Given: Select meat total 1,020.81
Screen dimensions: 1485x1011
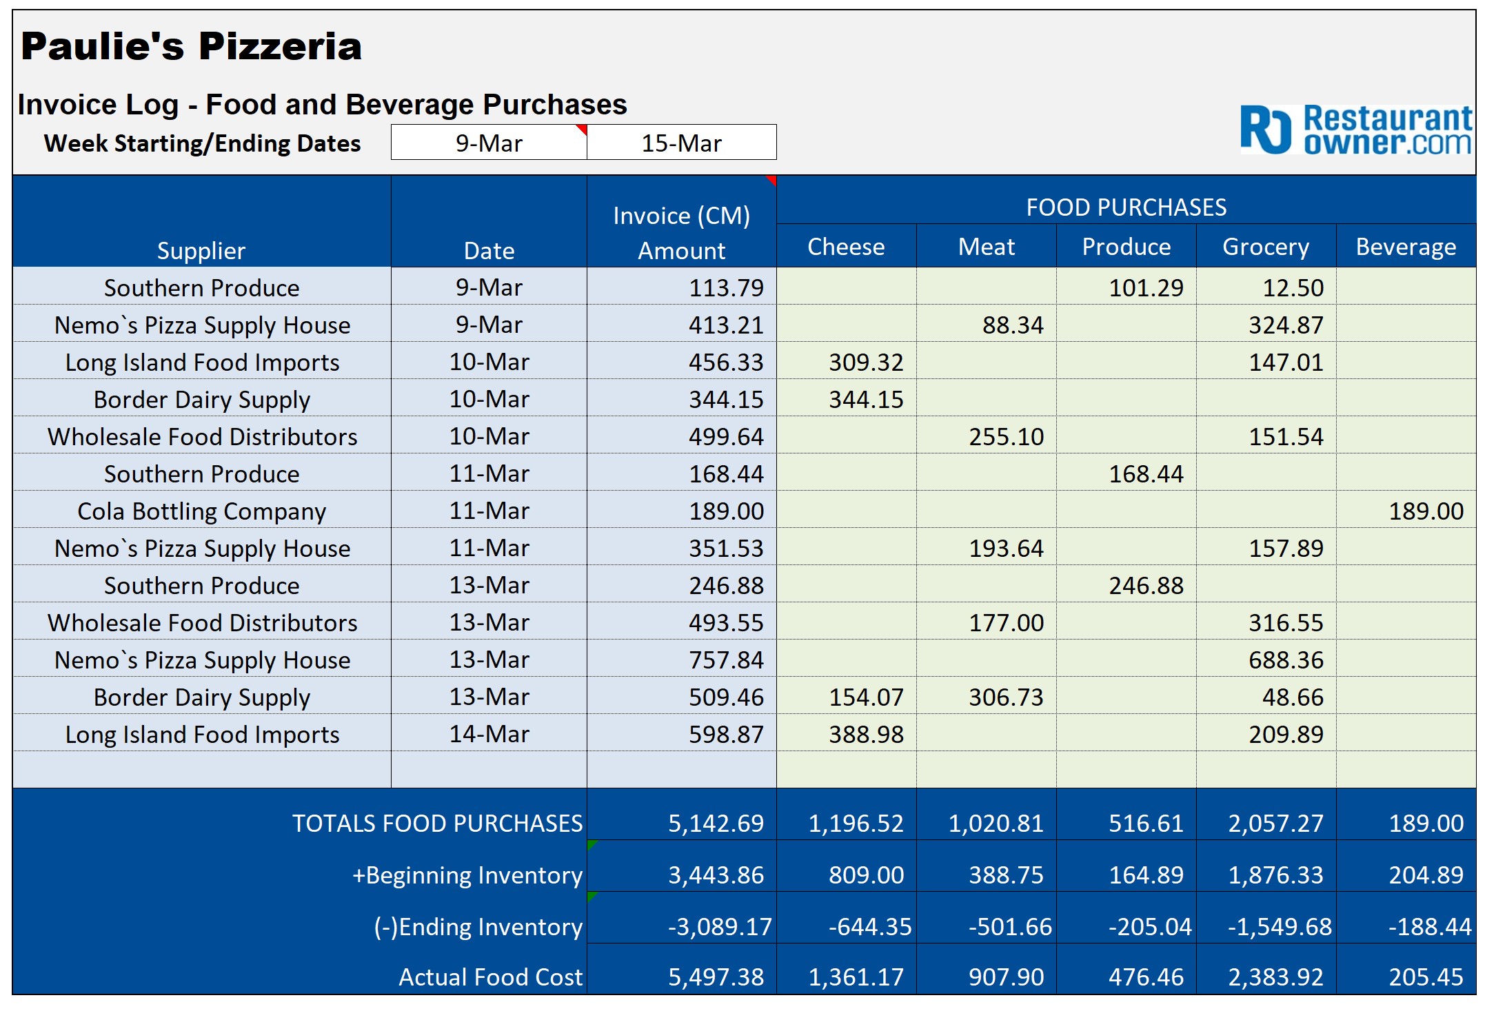Looking at the screenshot, I should point(987,815).
